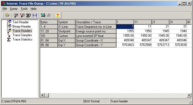193x105 pixels.
Task: Click the shotpoint value 1955 cell
Action: [125, 31]
